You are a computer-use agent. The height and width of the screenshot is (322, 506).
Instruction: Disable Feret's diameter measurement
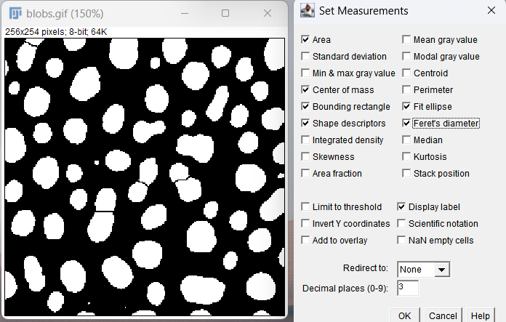click(x=406, y=124)
